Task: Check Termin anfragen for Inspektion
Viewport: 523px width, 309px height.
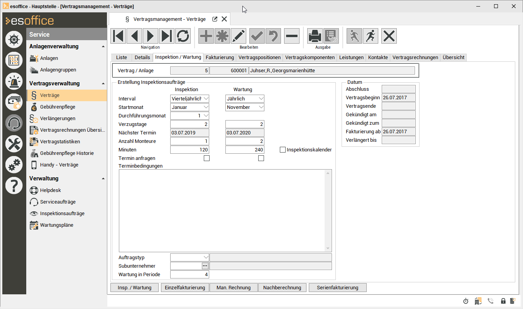Action: pos(206,158)
